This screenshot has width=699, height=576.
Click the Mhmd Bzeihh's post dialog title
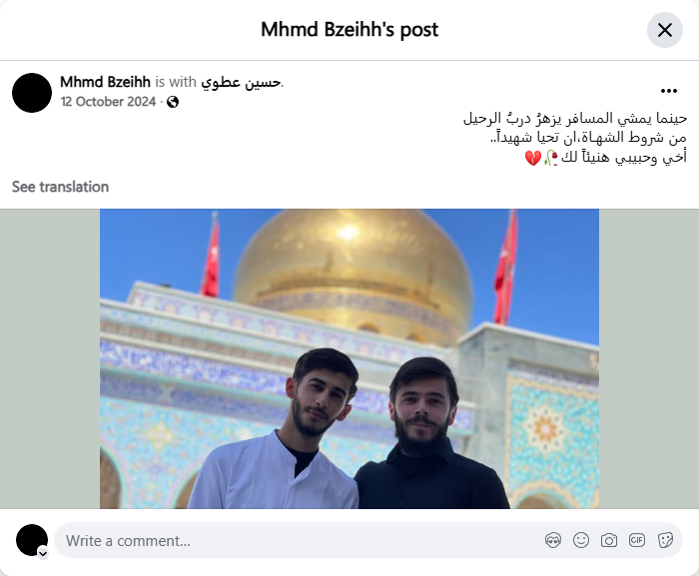coord(349,30)
